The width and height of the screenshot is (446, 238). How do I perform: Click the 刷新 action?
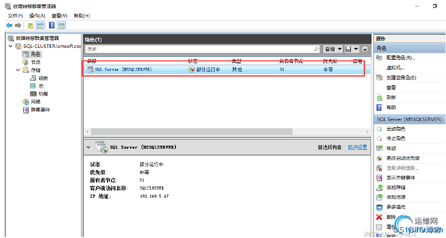click(391, 97)
